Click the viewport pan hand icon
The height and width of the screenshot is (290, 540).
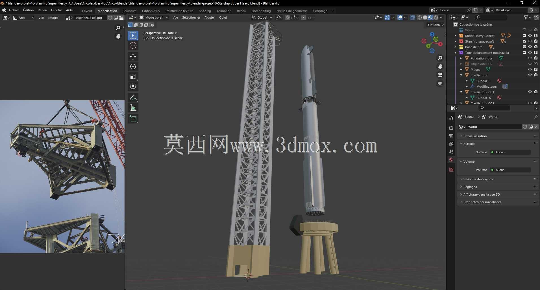(x=440, y=67)
